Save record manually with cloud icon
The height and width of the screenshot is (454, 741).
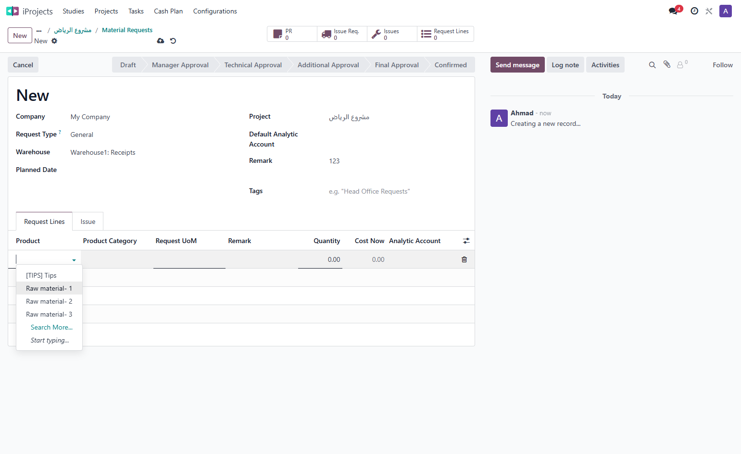click(161, 41)
